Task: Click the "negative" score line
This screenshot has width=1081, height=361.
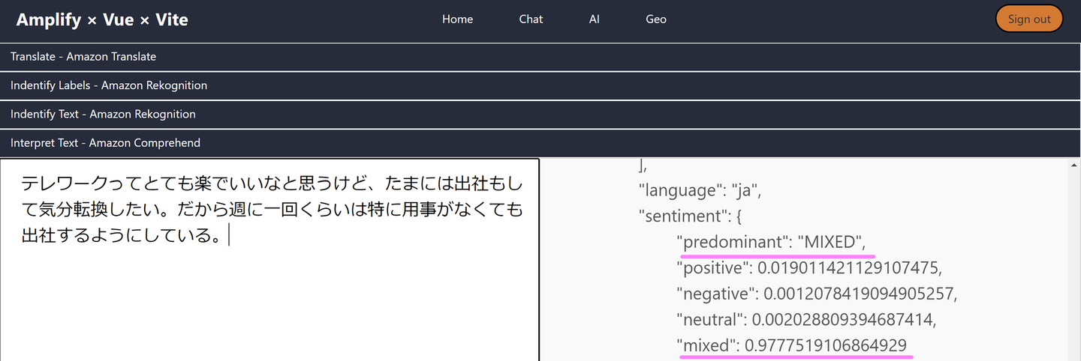Action: 817,294
